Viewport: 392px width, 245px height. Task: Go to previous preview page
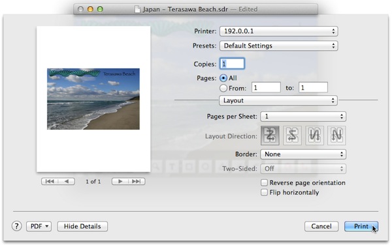(67, 181)
